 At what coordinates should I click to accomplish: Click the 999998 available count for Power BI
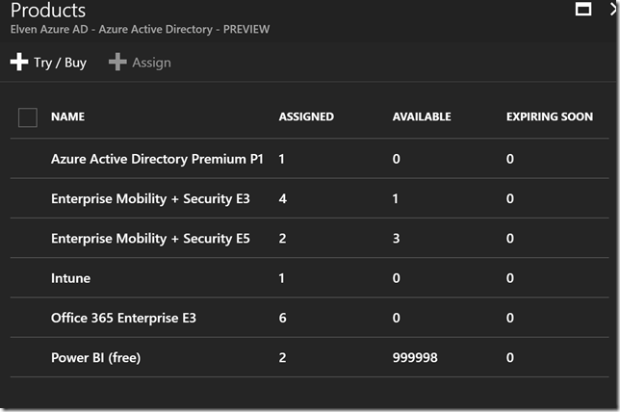coord(418,357)
